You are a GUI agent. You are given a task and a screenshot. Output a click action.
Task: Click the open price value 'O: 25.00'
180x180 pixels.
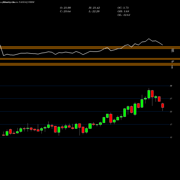[x=66, y=8]
